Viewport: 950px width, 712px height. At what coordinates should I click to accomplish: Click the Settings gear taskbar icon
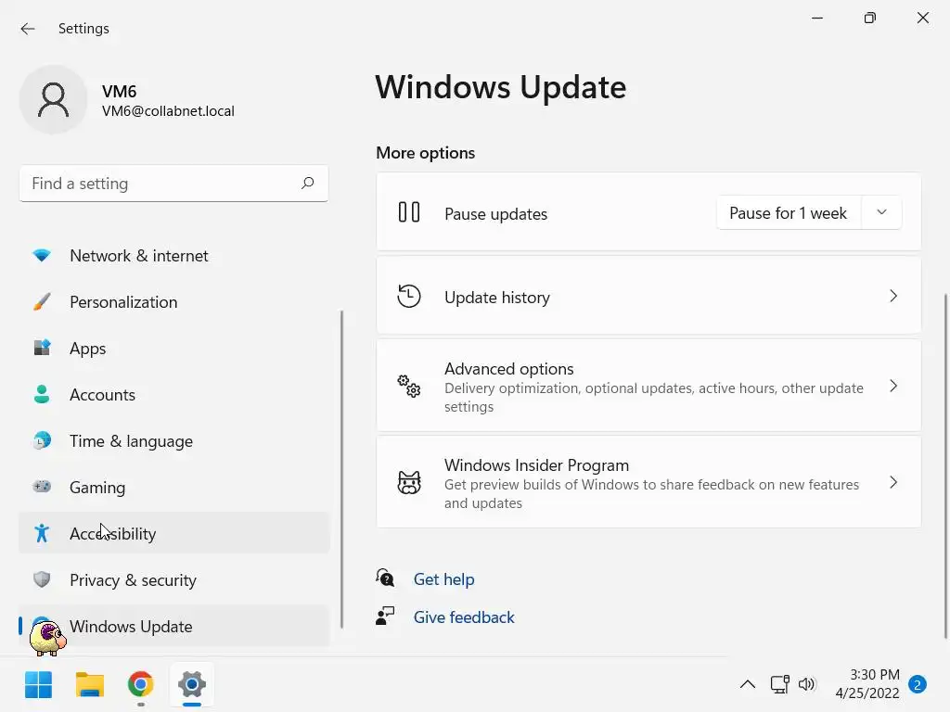pos(192,685)
